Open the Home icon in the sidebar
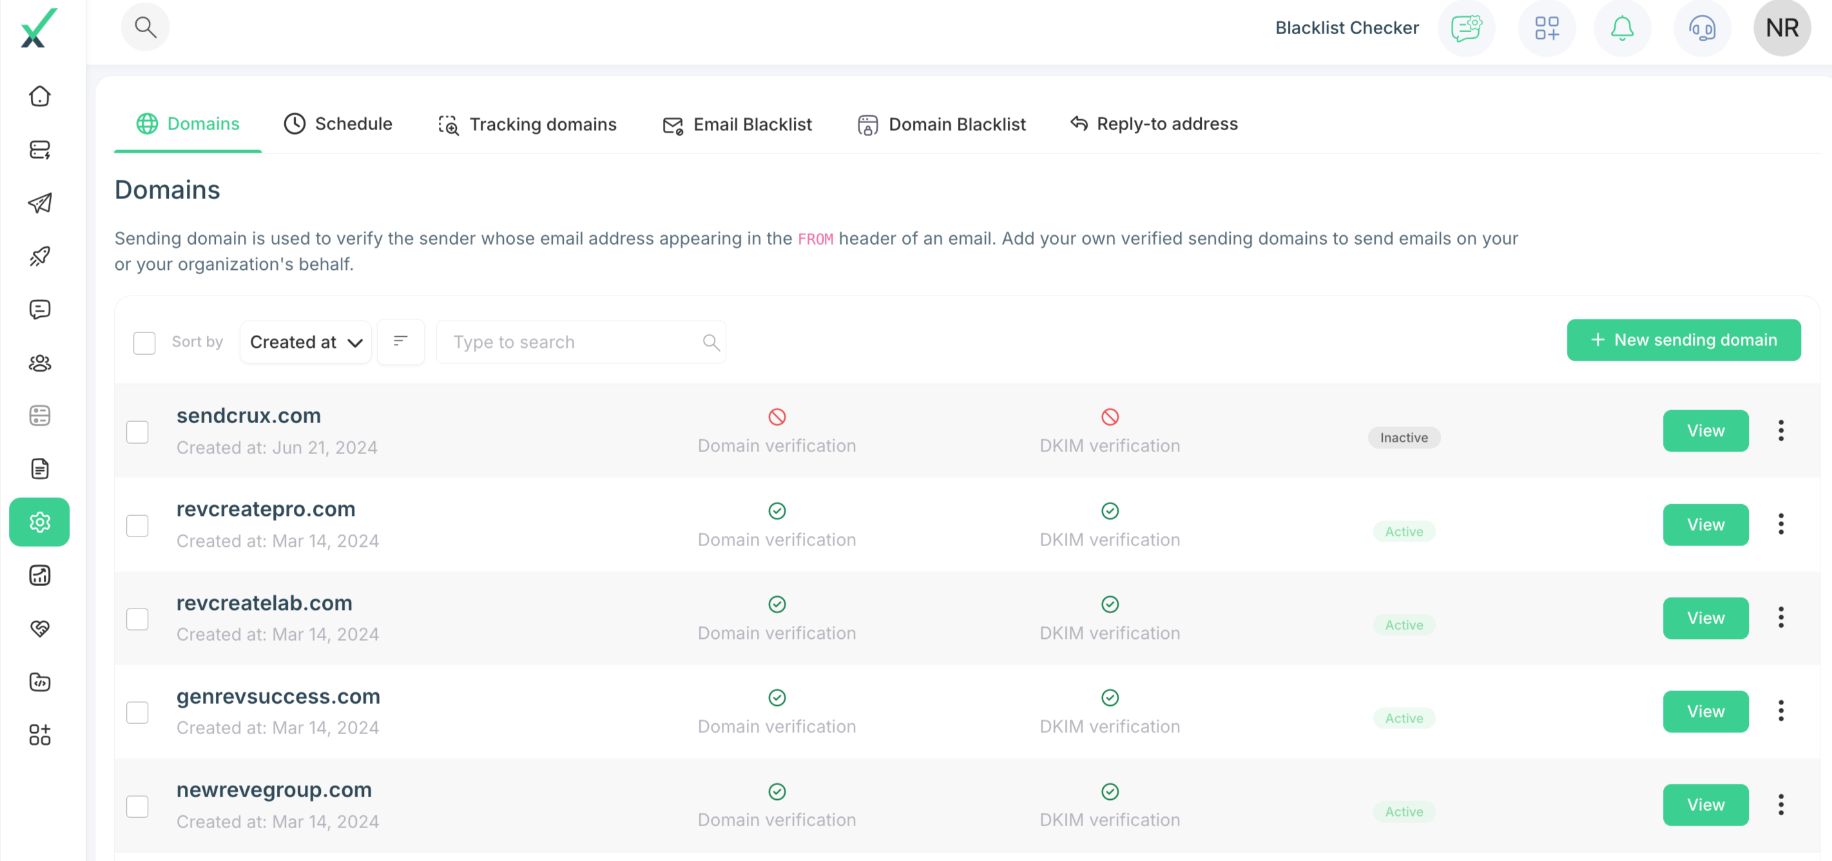1832x861 pixels. tap(40, 96)
